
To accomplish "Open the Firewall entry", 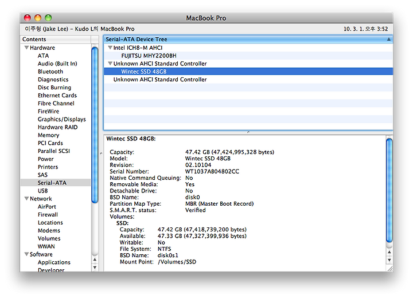I will 48,215.
